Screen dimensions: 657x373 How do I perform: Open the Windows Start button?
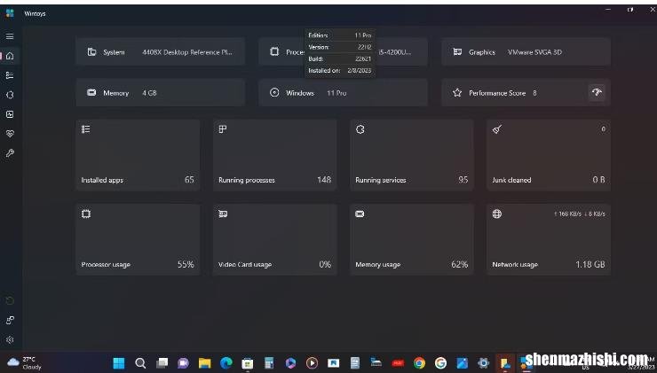point(119,363)
